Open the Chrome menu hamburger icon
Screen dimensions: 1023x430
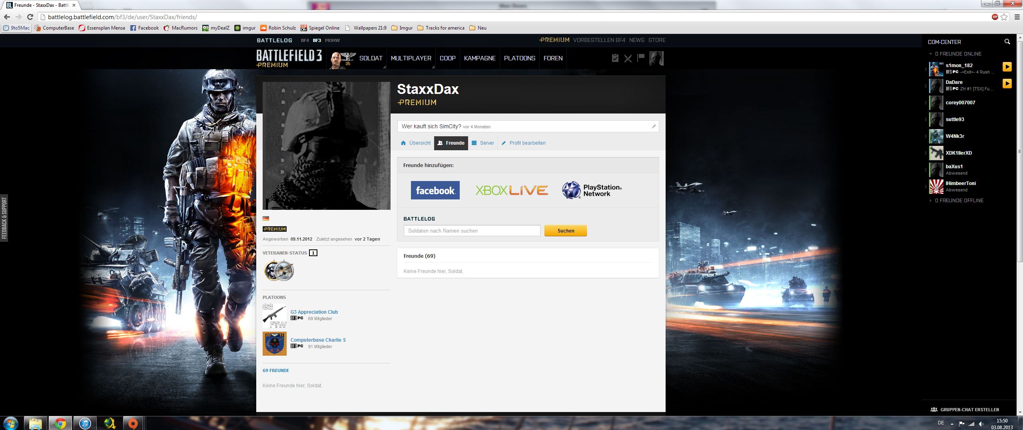click(x=1017, y=17)
